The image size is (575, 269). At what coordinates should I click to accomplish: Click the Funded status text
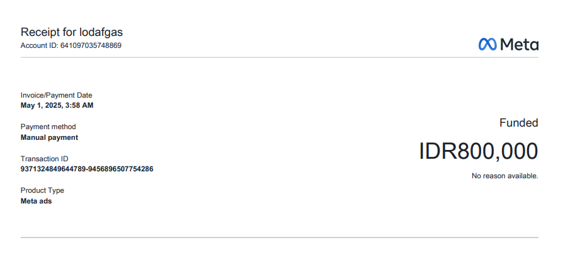click(x=518, y=123)
